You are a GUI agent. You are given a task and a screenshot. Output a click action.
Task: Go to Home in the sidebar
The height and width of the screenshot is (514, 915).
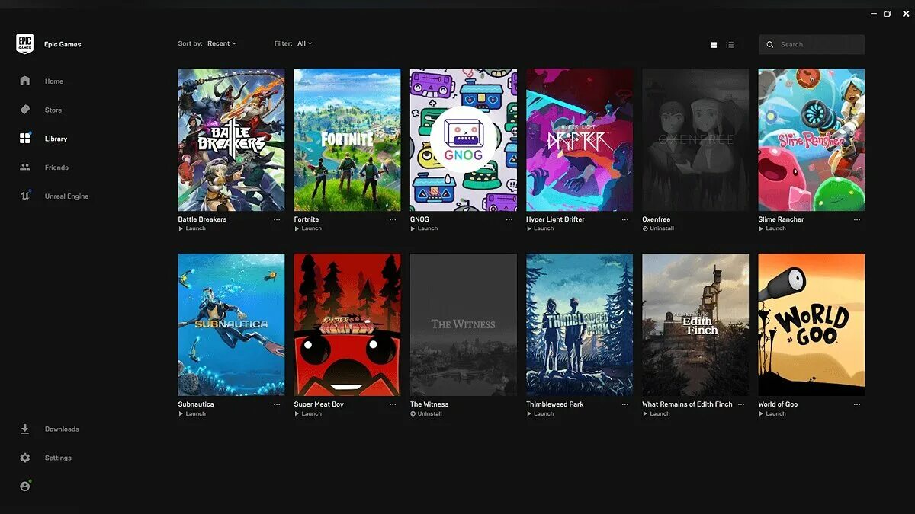tap(54, 81)
